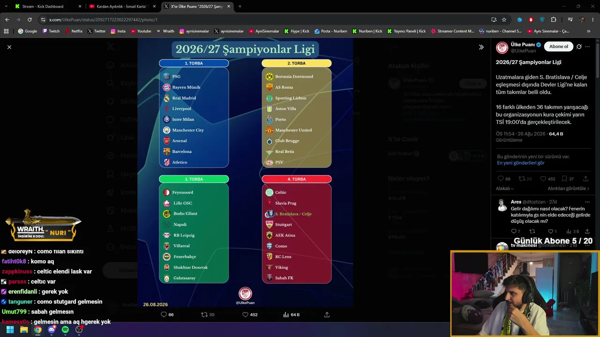Switch to the 'Stream - Kick Dashboard' tab

pos(48,7)
